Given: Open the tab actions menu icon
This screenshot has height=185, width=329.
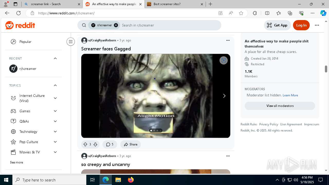Looking at the screenshot, I should [15, 4].
